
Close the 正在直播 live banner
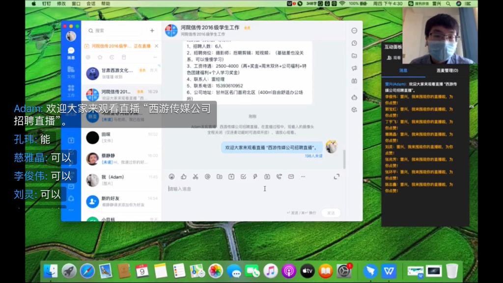[x=156, y=46]
